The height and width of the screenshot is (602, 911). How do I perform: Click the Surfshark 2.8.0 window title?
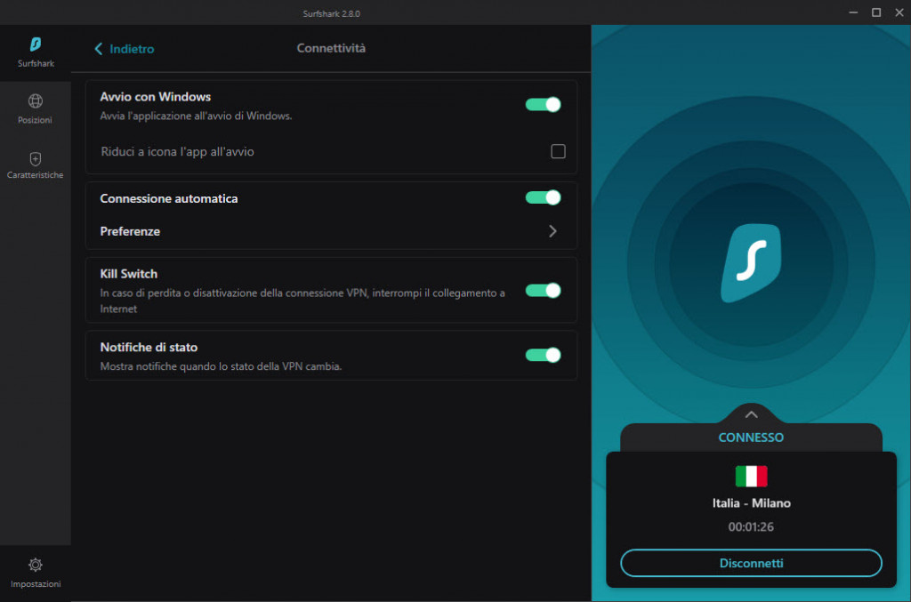coord(331,13)
